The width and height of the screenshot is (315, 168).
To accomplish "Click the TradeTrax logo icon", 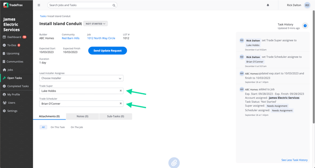I will (5, 5).
